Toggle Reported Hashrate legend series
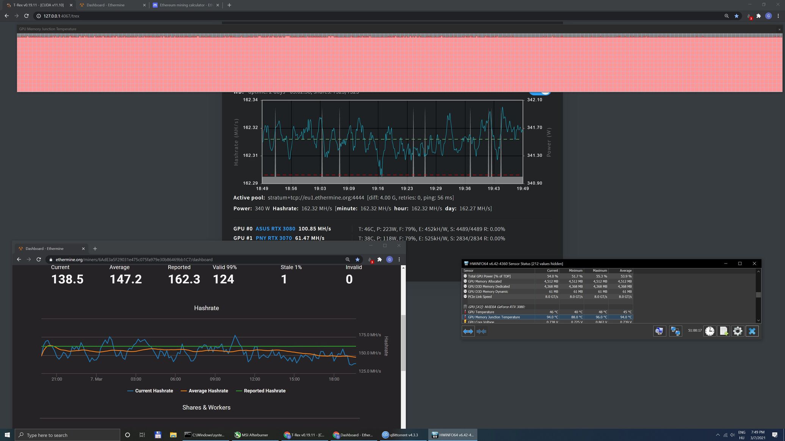The height and width of the screenshot is (441, 785). click(x=261, y=391)
